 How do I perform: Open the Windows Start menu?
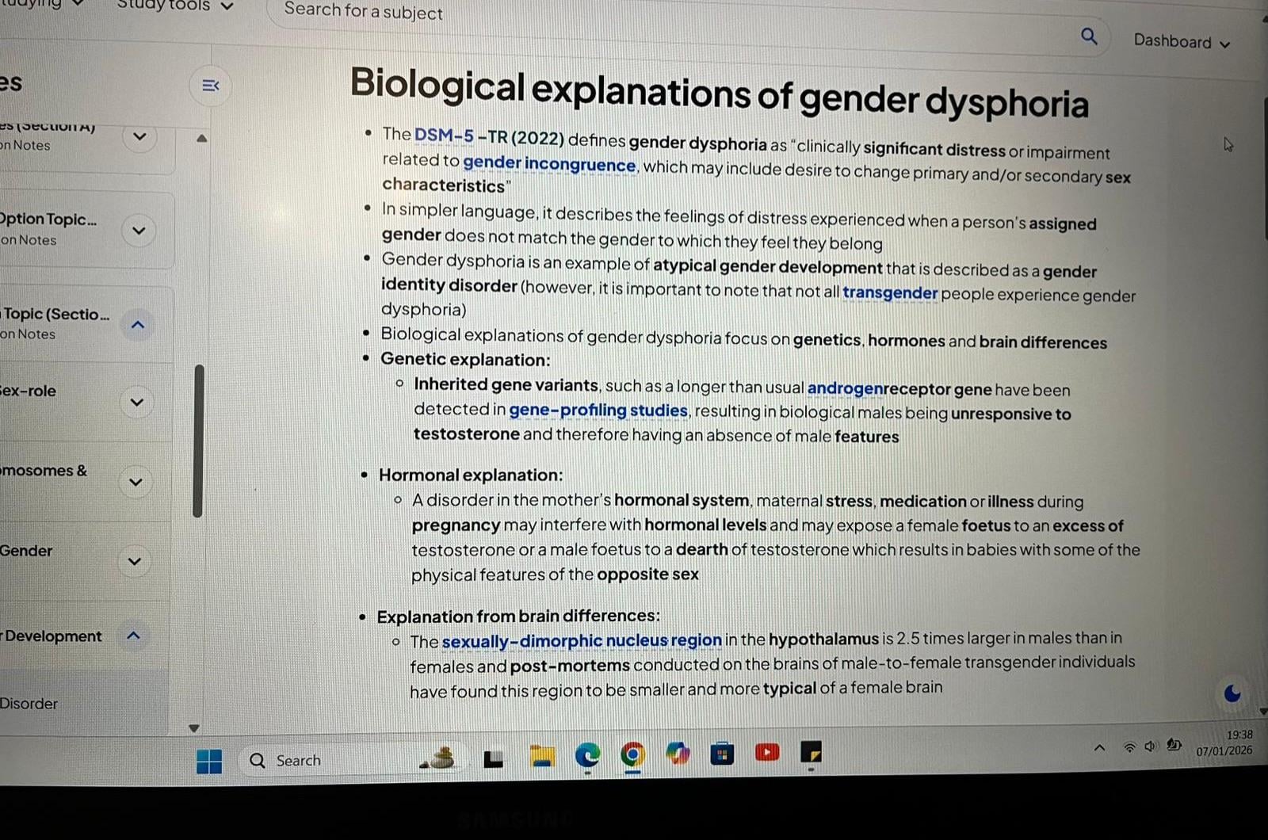(209, 761)
